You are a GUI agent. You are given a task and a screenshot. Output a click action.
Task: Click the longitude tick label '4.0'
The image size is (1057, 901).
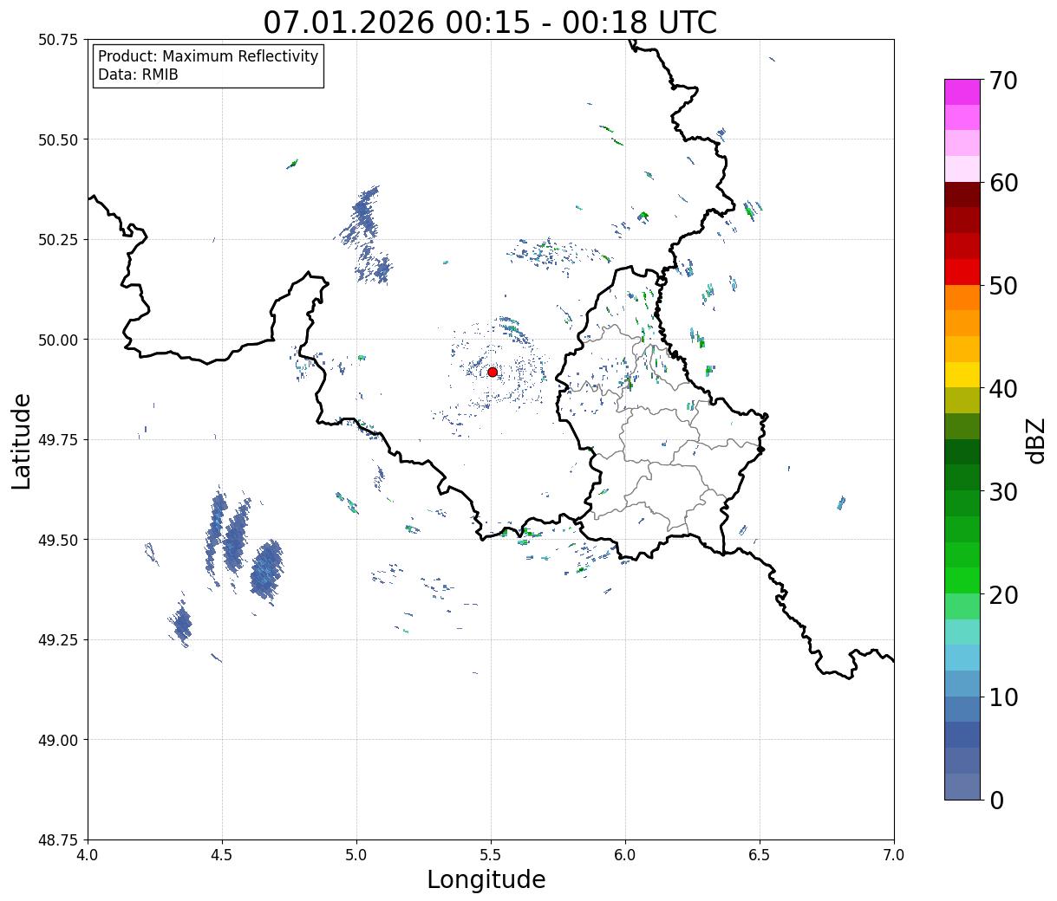[x=88, y=855]
